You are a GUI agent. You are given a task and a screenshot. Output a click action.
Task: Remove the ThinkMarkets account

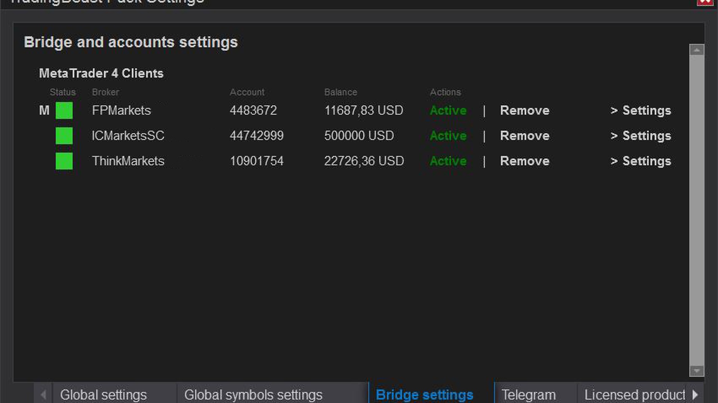click(525, 161)
